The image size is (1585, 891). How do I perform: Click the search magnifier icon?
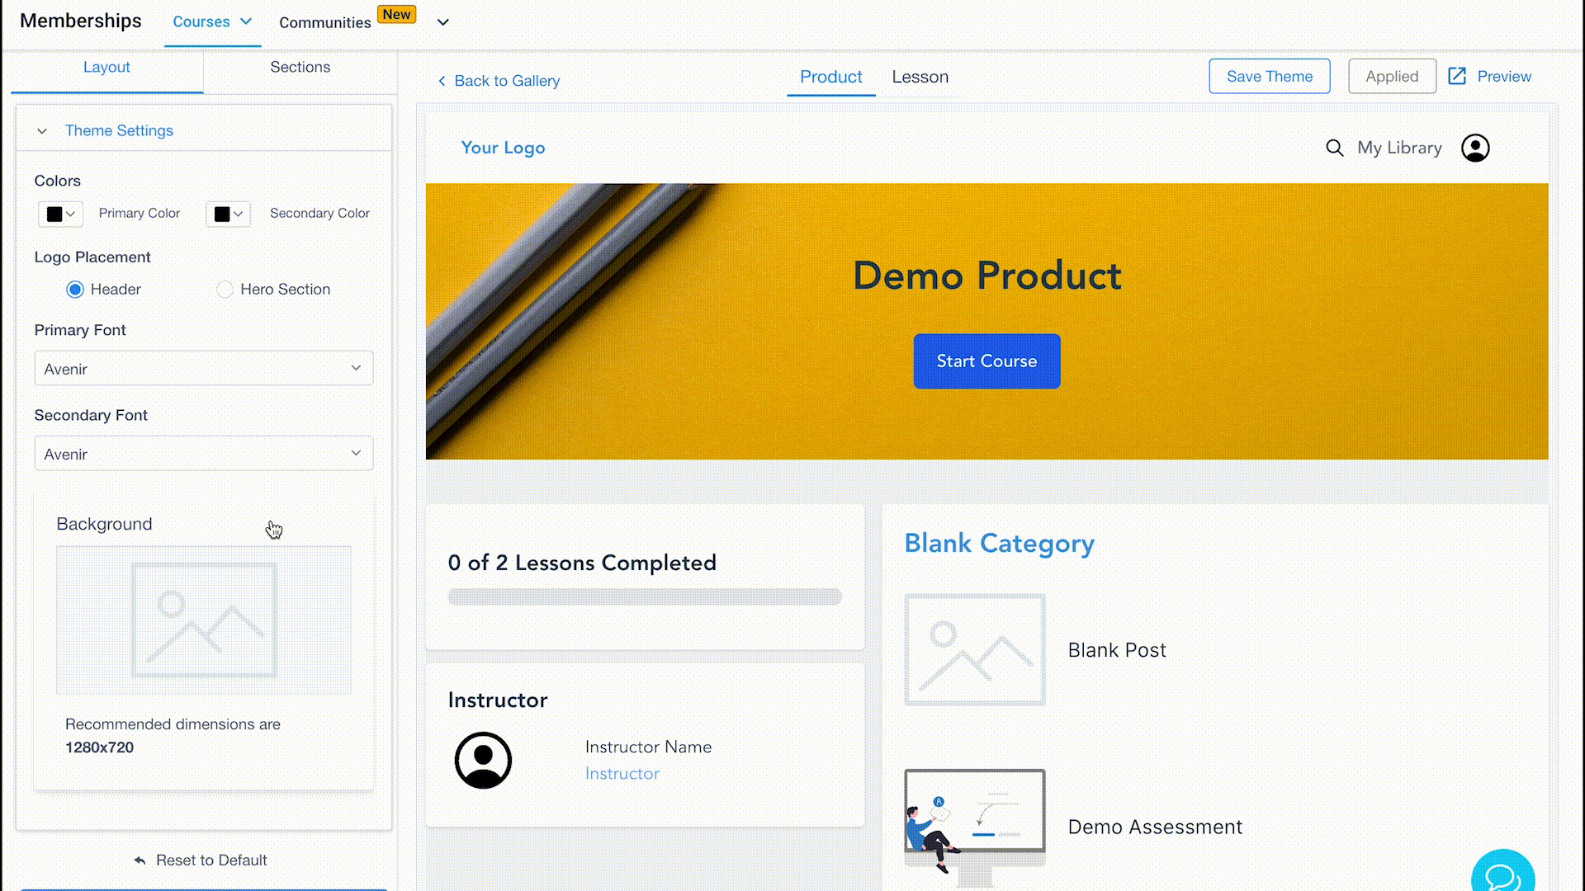pos(1334,148)
